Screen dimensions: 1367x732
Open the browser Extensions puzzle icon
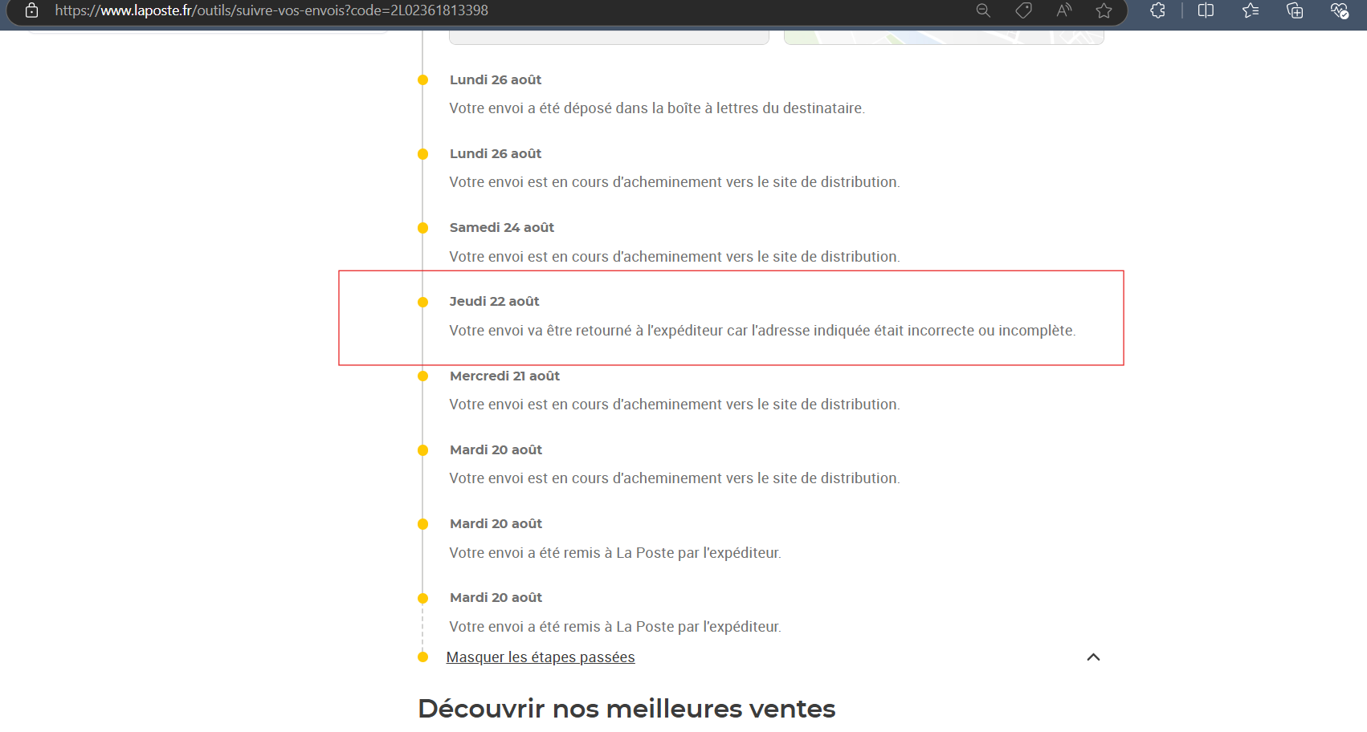pyautogui.click(x=1157, y=10)
